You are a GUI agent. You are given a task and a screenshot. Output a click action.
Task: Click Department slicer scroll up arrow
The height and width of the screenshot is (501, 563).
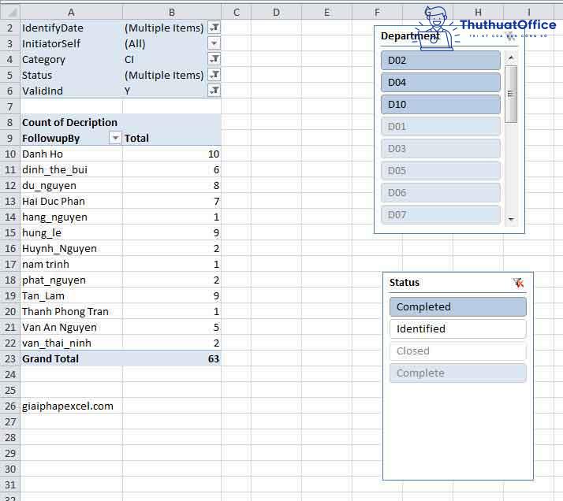pos(511,58)
